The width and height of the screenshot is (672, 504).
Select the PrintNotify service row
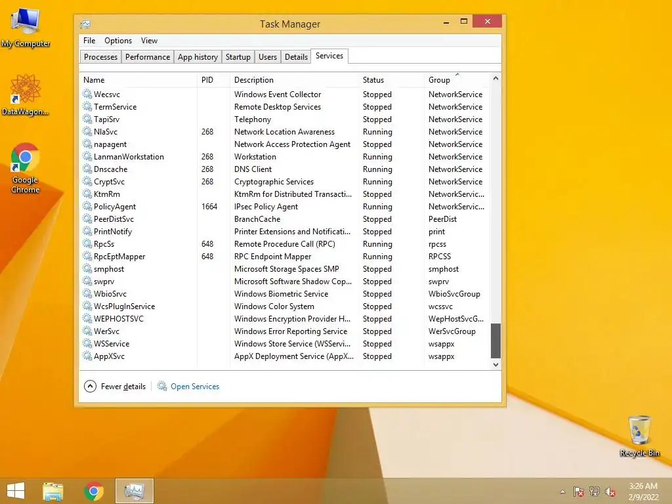pyautogui.click(x=285, y=231)
